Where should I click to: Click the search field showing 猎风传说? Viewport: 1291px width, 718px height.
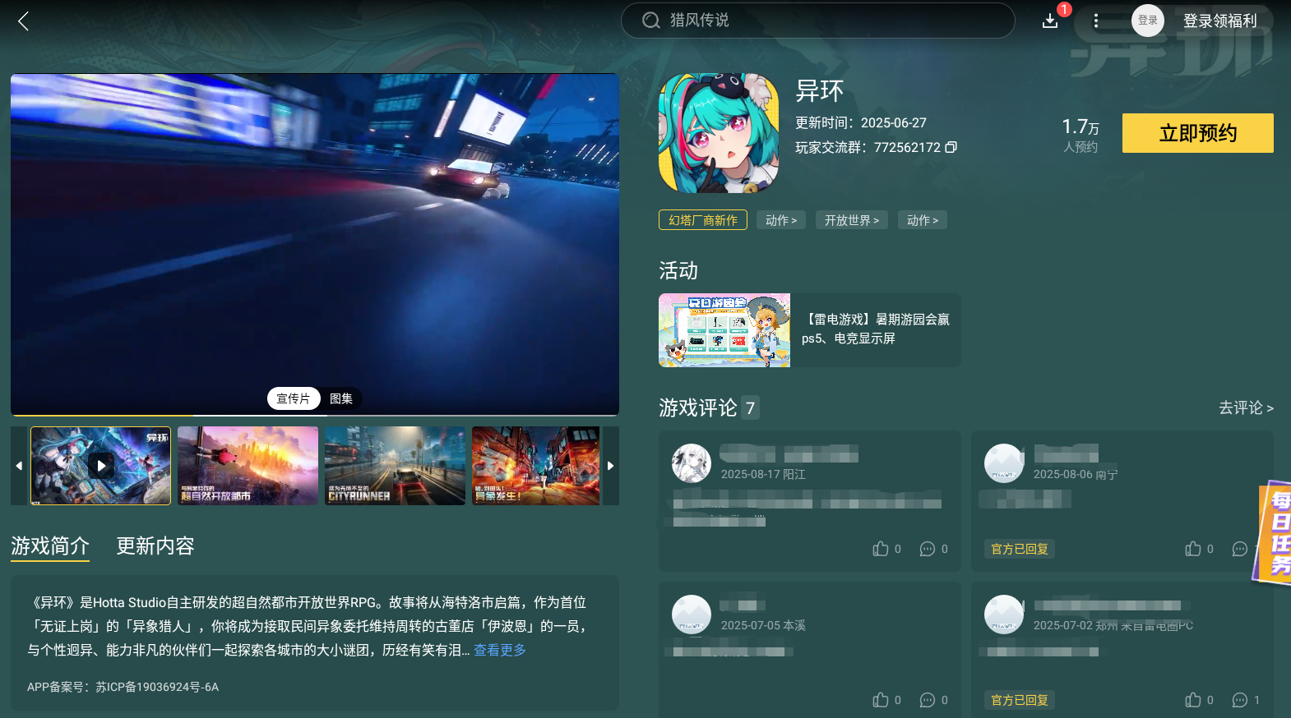tap(818, 21)
